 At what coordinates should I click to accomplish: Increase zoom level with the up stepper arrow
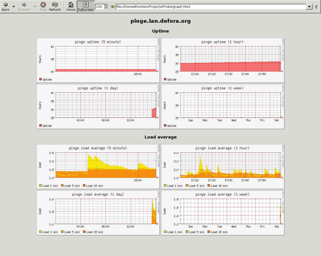click(x=106, y=5)
